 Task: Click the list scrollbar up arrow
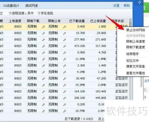pos(130,20)
